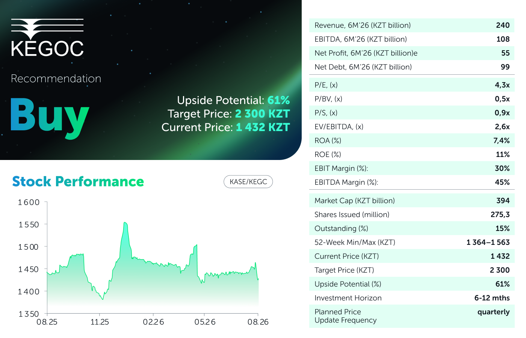Select the 'Planned Price Update Frequency' label
This screenshot has height=338, width=526.
(x=346, y=316)
